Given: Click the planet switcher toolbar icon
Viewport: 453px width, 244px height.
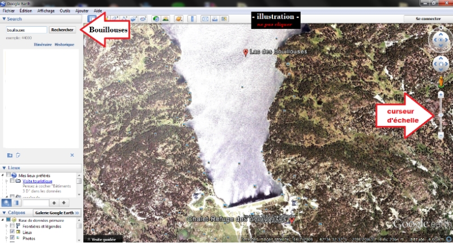Looking at the screenshot, I should point(179,19).
